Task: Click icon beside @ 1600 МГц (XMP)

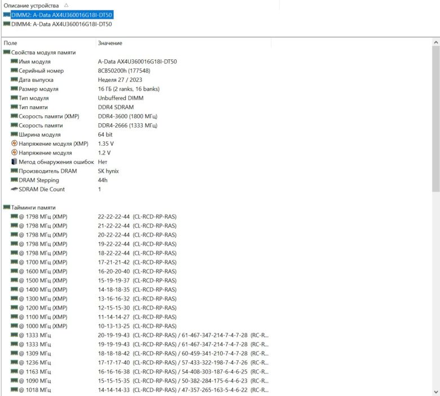Action: tap(14, 271)
